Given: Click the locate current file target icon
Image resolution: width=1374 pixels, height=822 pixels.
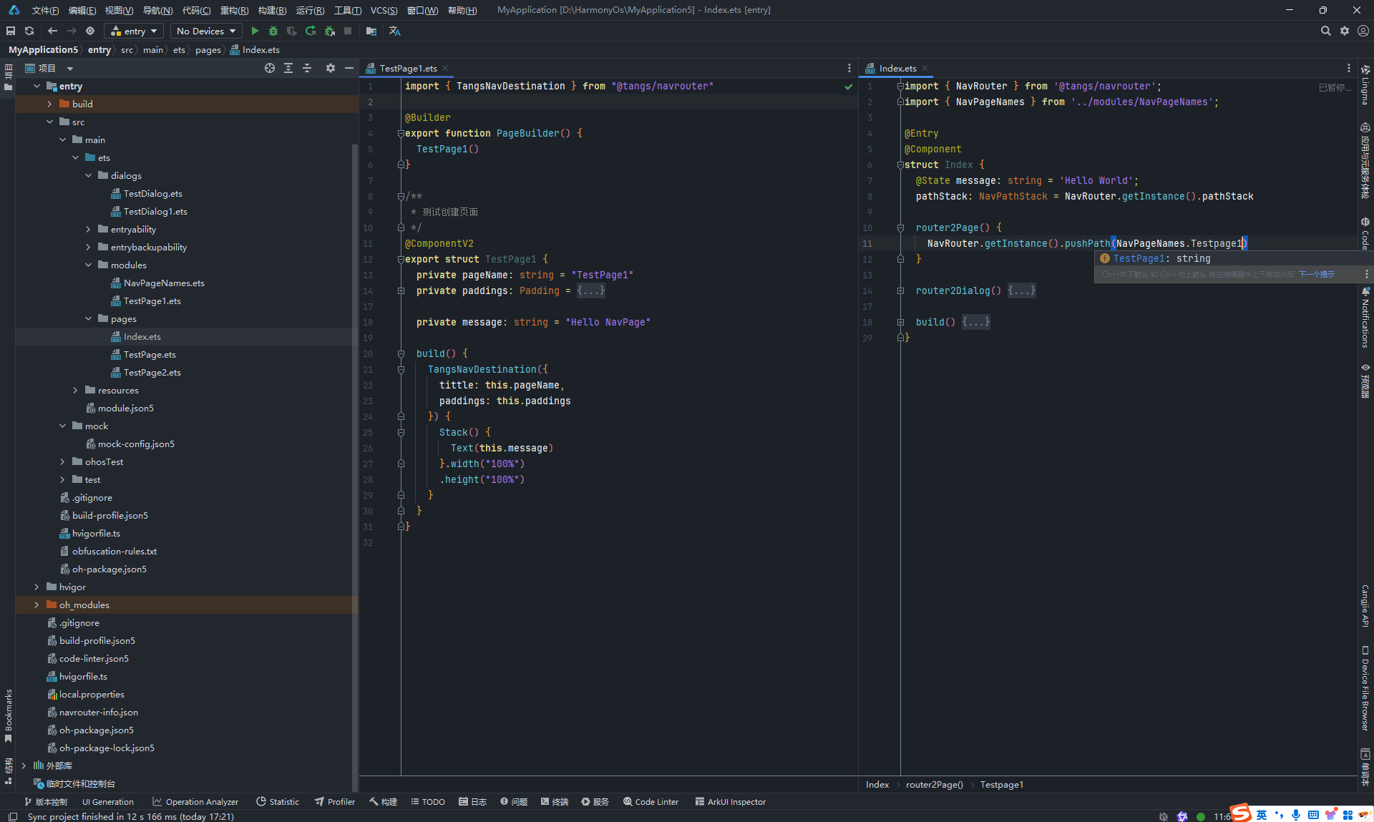Looking at the screenshot, I should (x=270, y=68).
